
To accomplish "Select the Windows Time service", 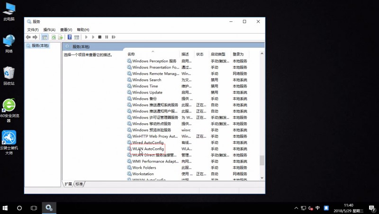I will (188, 86).
